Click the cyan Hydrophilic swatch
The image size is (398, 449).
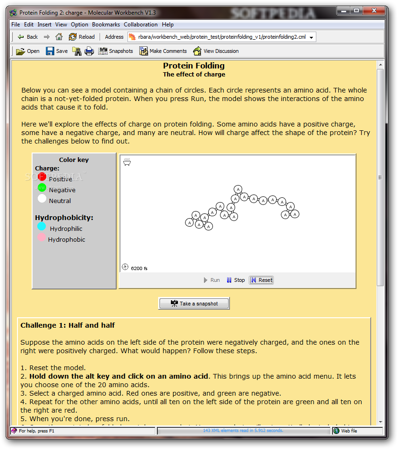point(42,226)
